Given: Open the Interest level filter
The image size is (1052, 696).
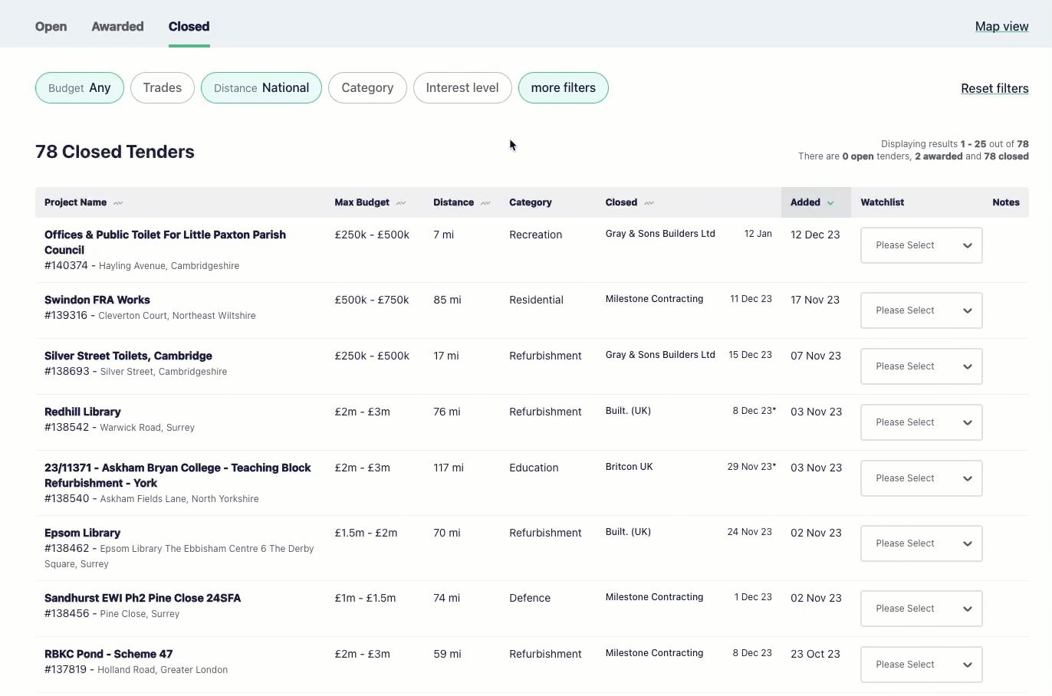Looking at the screenshot, I should (462, 87).
